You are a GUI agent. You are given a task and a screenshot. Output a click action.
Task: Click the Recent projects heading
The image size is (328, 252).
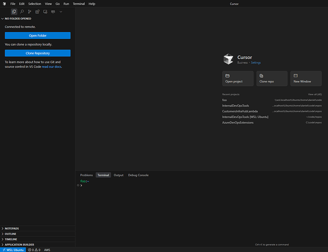(x=231, y=94)
